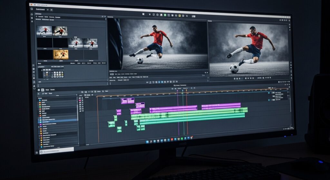Click the sepia-toned soccer clip thumbnail

pyautogui.click(x=61, y=54)
